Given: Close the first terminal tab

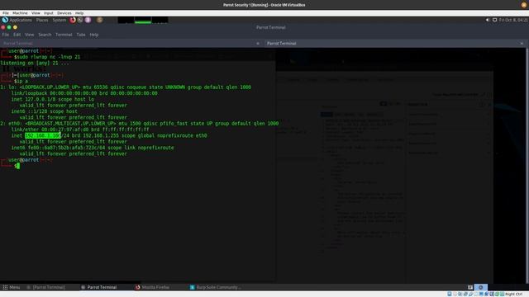Looking at the screenshot, I should (x=258, y=44).
